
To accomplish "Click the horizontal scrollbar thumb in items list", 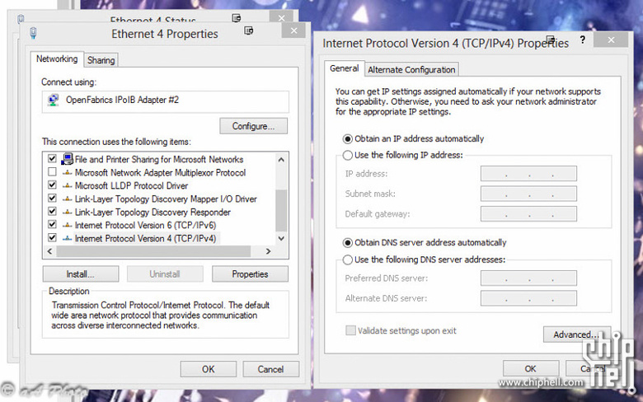I will [x=153, y=251].
